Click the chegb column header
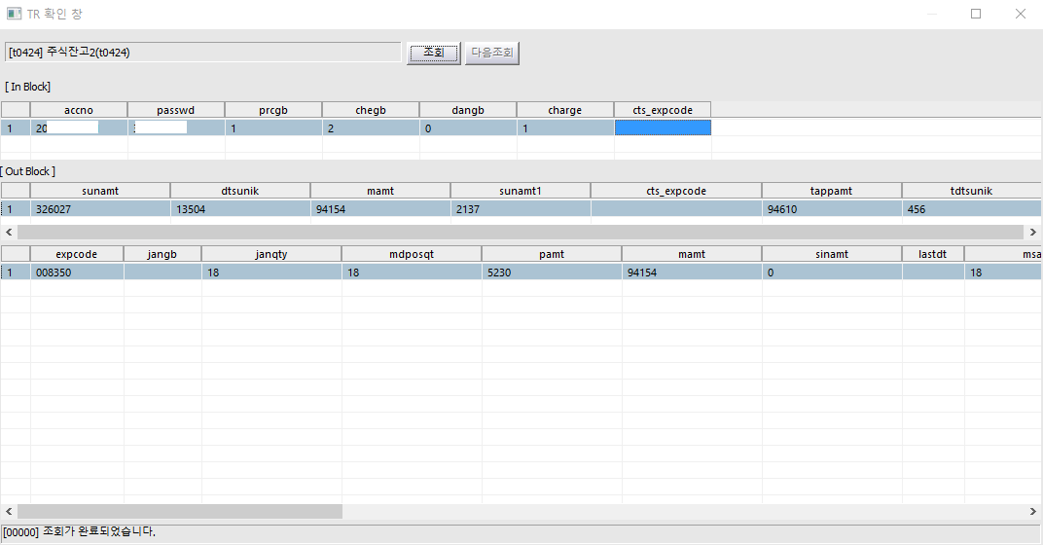Screen dimensions: 1043x545 [x=371, y=110]
